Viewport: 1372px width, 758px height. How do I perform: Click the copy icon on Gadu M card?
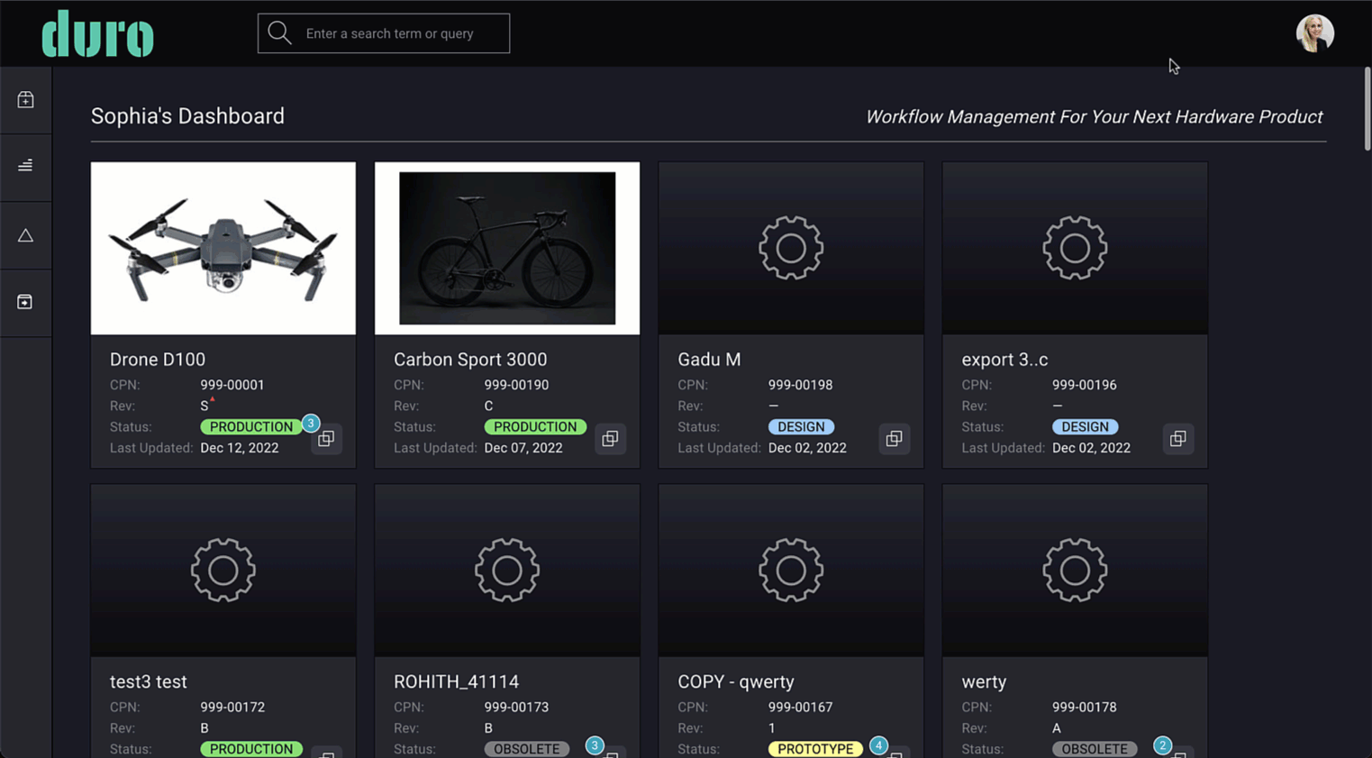894,439
